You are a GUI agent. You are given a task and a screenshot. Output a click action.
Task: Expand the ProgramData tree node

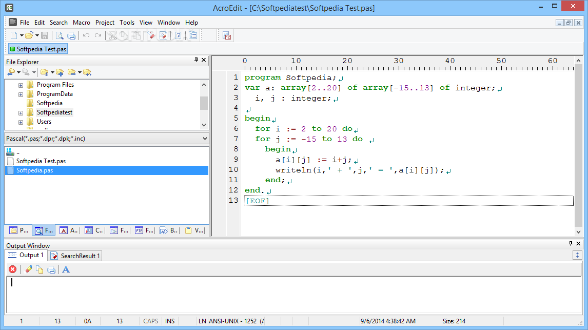(21, 94)
